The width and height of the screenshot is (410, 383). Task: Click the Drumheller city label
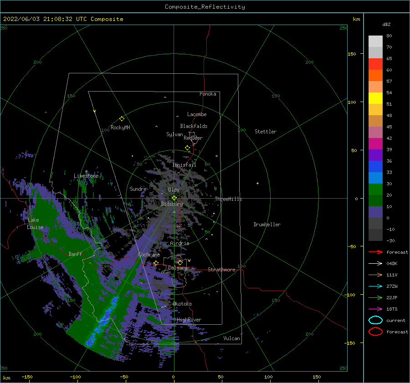[267, 225]
